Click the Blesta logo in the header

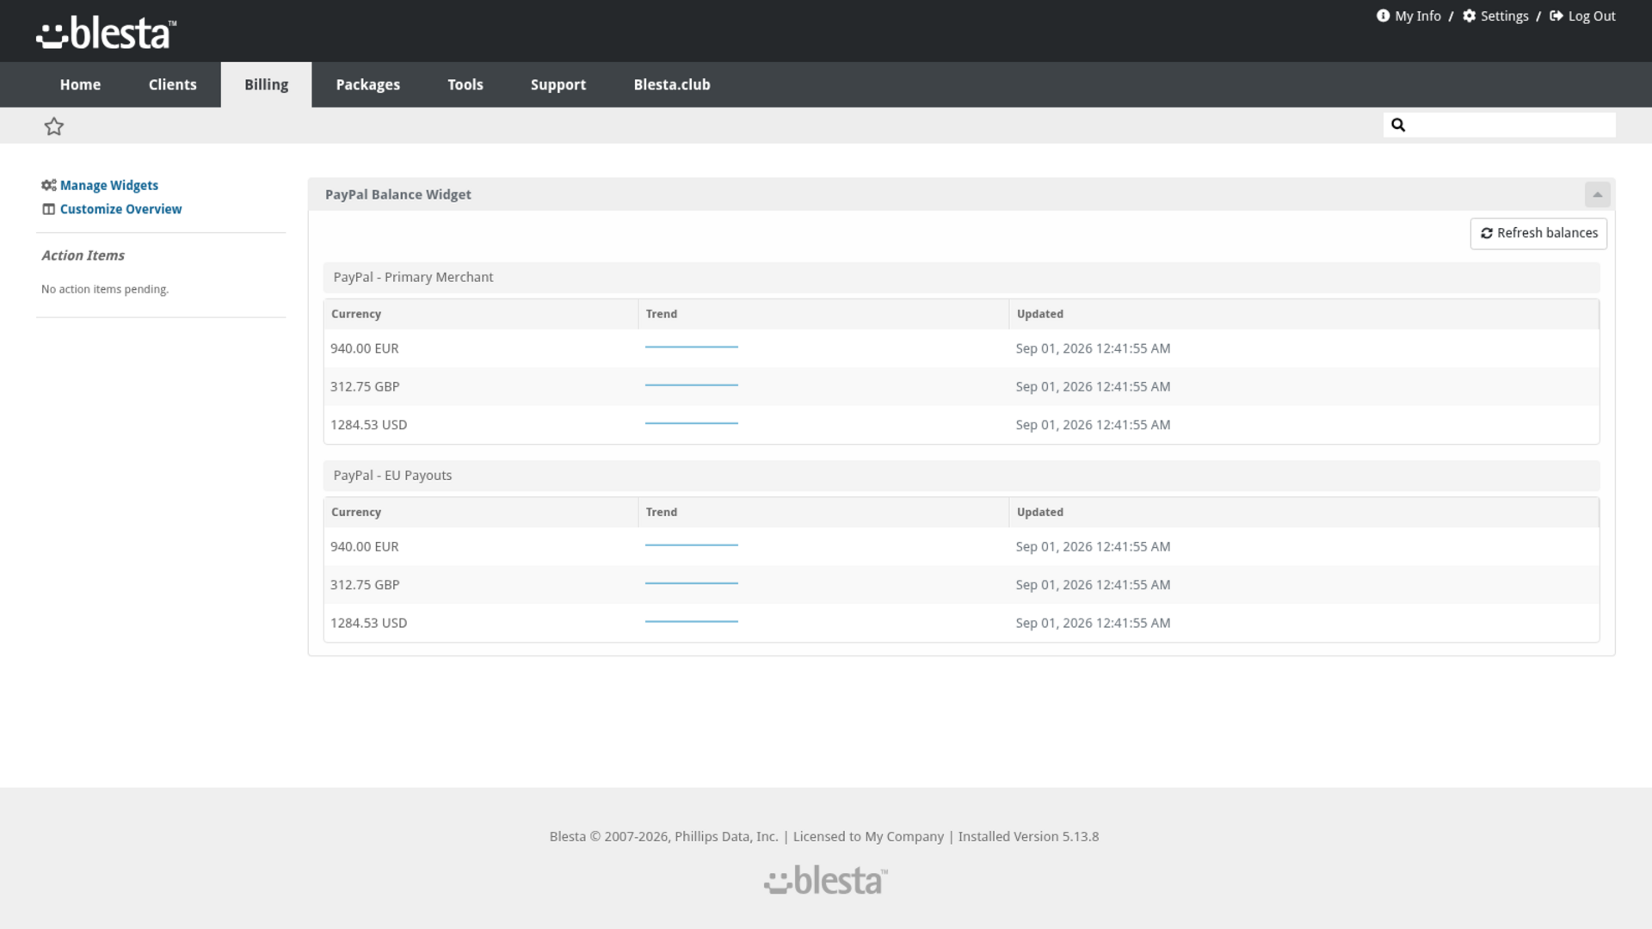106,33
